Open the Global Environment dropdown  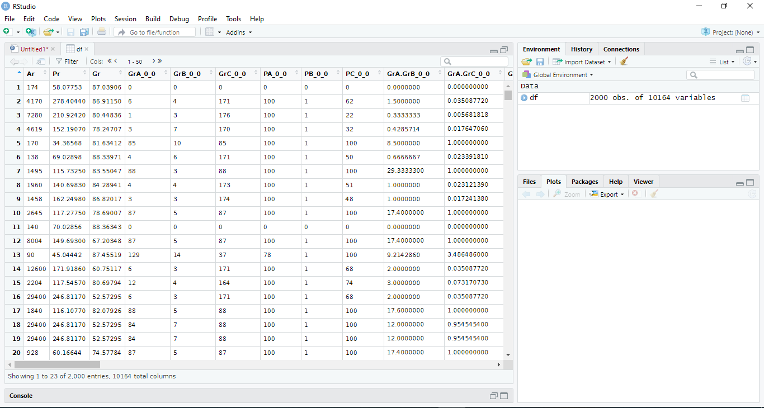(558, 74)
